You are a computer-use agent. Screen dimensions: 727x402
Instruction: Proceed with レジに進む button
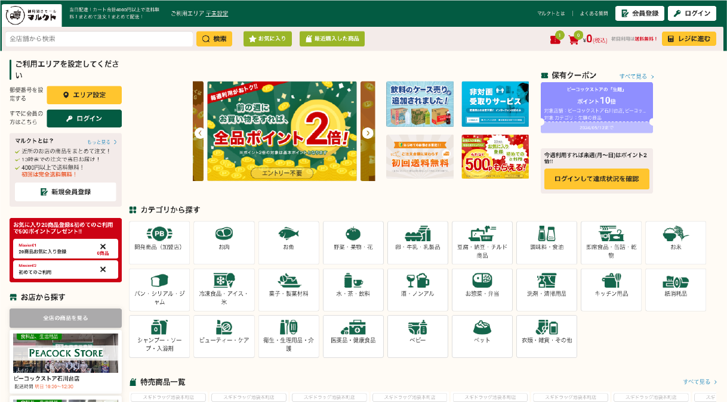pyautogui.click(x=689, y=39)
